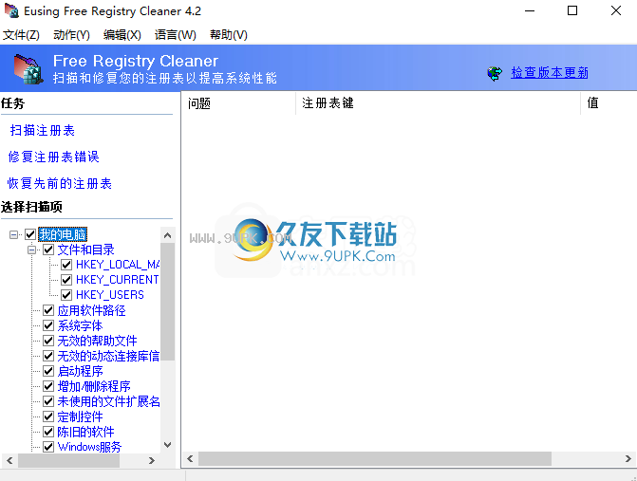Viewport: 637px width, 481px height.
Task: Sort results by 注册表键 column header
Action: tap(438, 103)
